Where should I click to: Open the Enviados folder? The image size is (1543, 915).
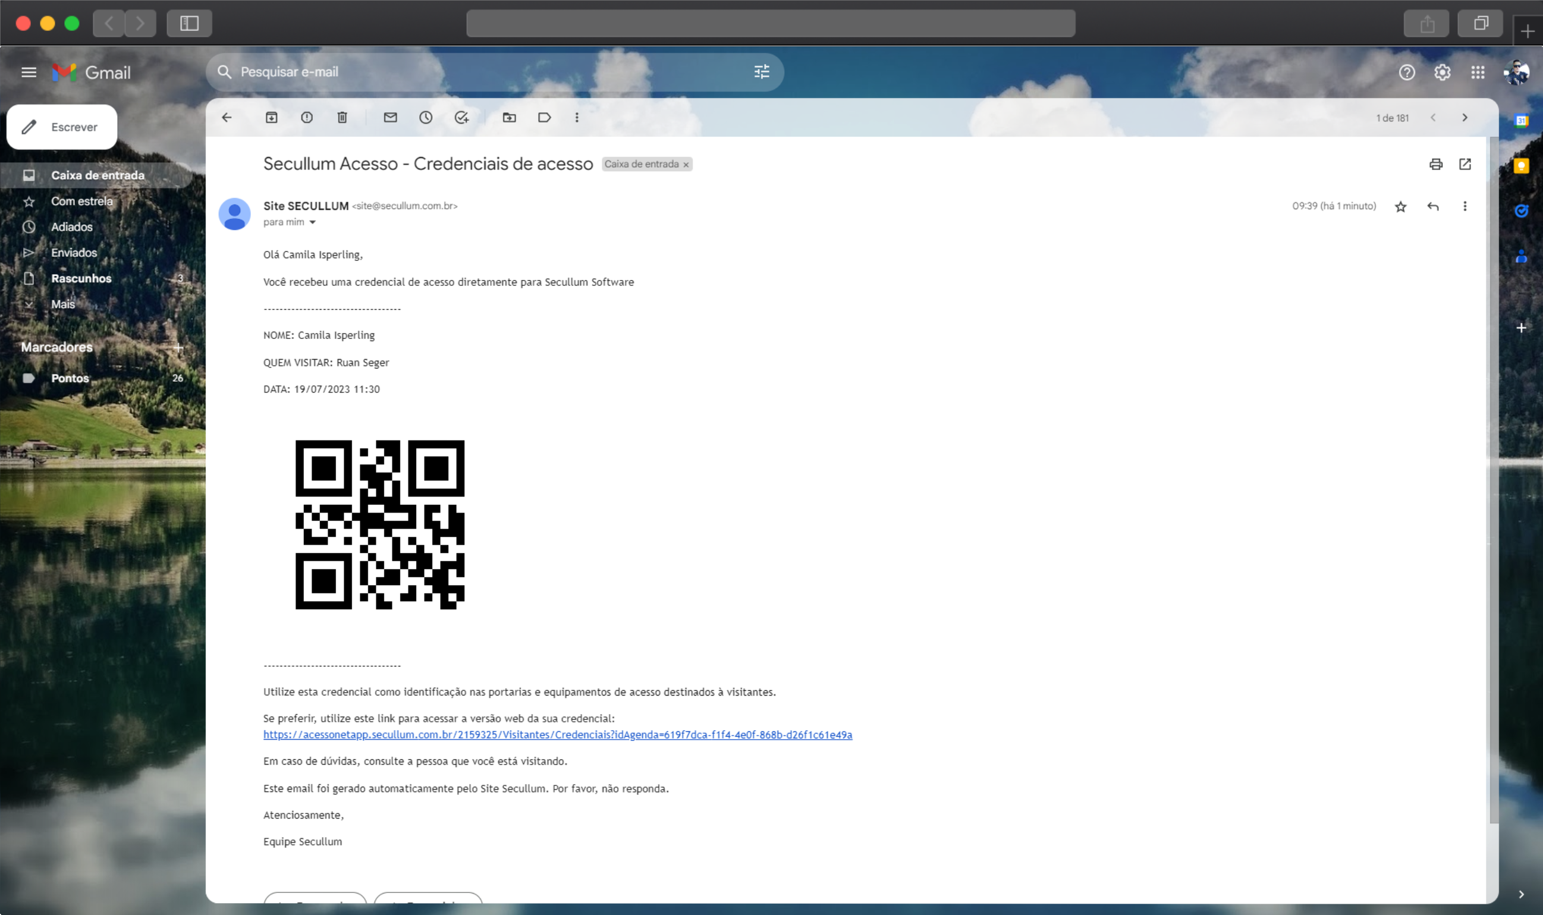73,253
